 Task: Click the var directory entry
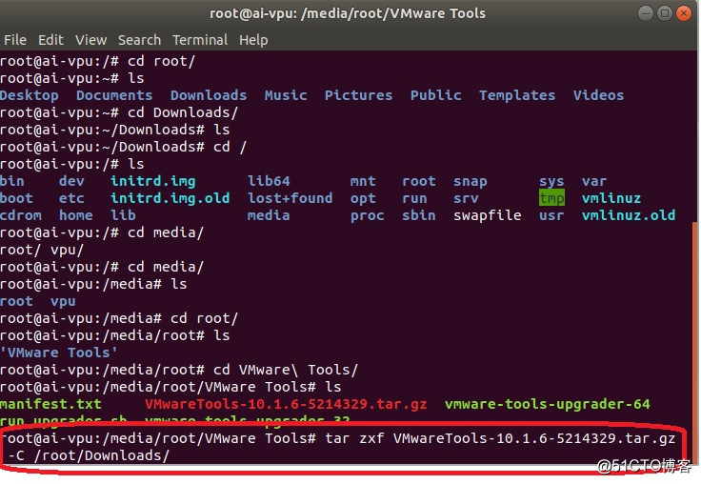pos(594,181)
